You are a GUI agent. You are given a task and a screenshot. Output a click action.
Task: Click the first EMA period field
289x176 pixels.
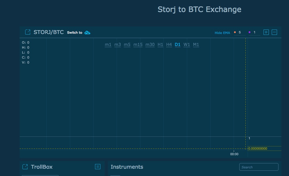(x=241, y=33)
